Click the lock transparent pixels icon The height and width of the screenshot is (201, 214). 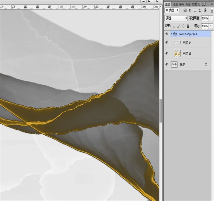click(174, 26)
